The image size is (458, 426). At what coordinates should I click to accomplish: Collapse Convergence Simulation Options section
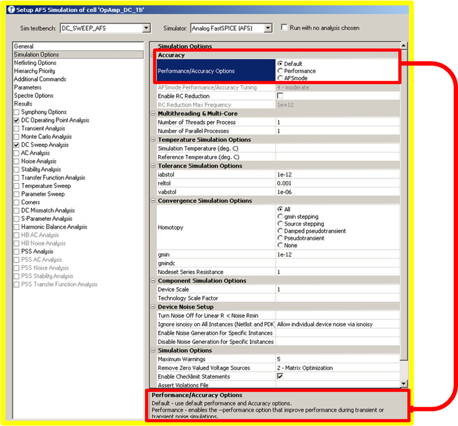point(153,200)
